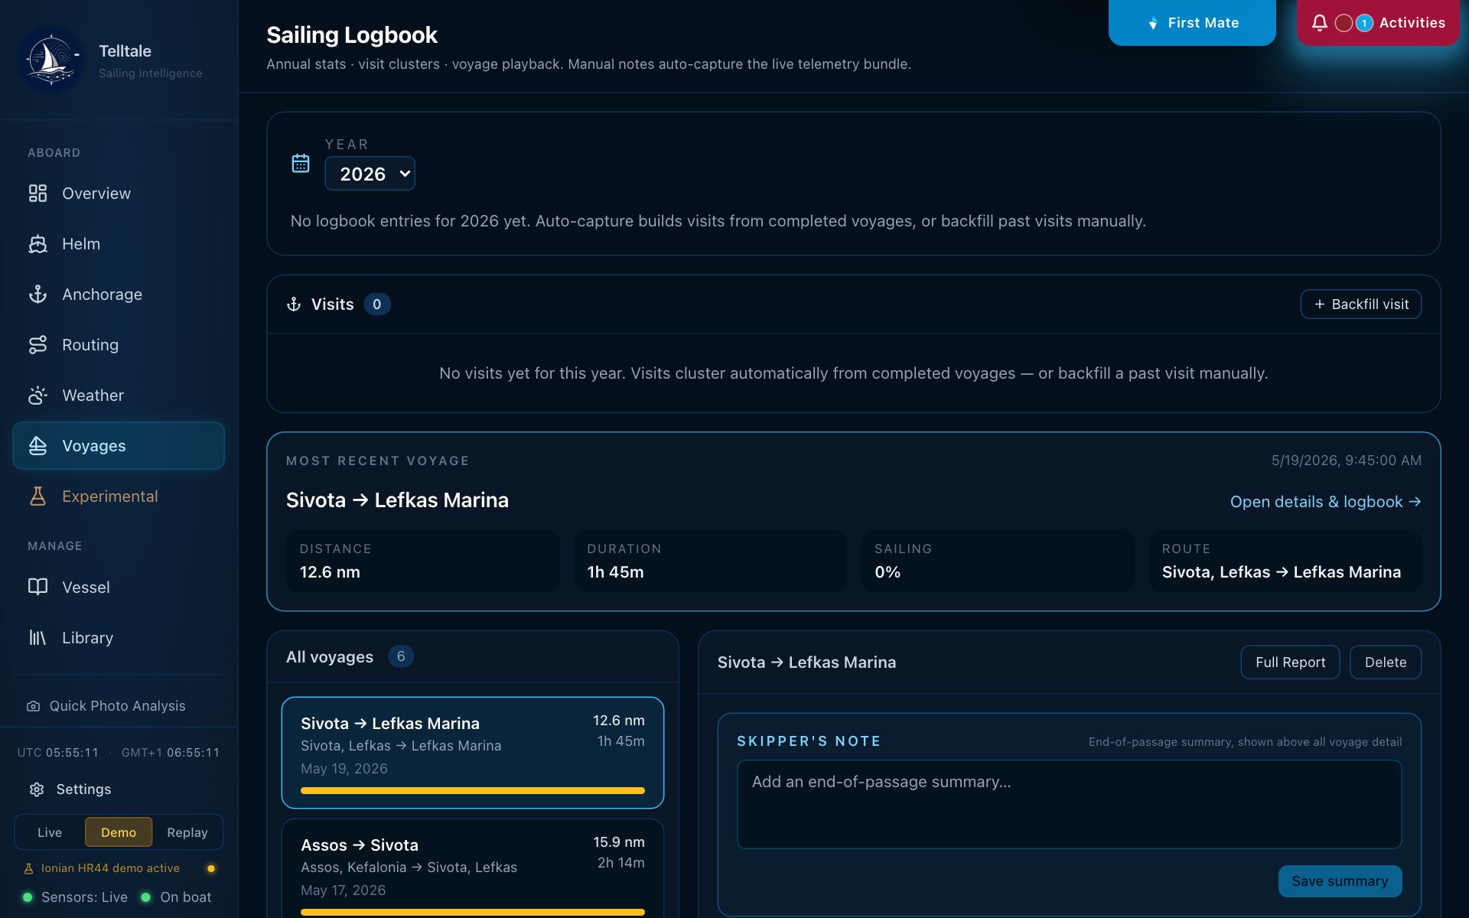Screen dimensions: 1469x918
Task: Open the First Mate assistant
Action: click(x=1192, y=23)
